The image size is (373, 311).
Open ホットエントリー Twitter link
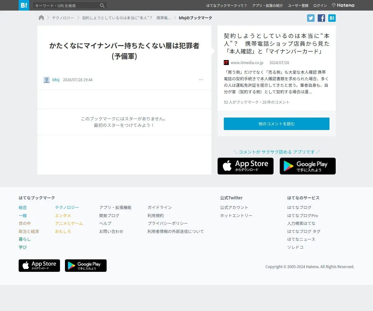(x=236, y=216)
